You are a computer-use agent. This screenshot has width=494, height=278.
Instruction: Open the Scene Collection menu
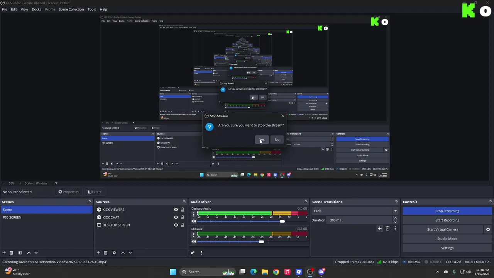pos(71,9)
